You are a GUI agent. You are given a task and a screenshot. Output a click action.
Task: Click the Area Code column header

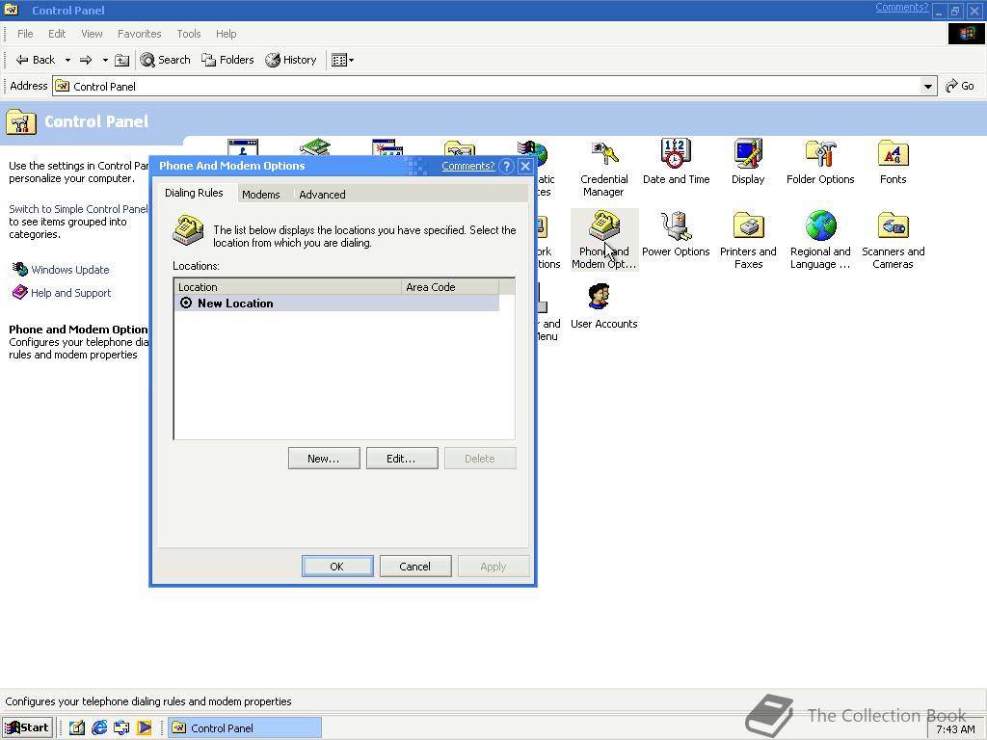450,287
